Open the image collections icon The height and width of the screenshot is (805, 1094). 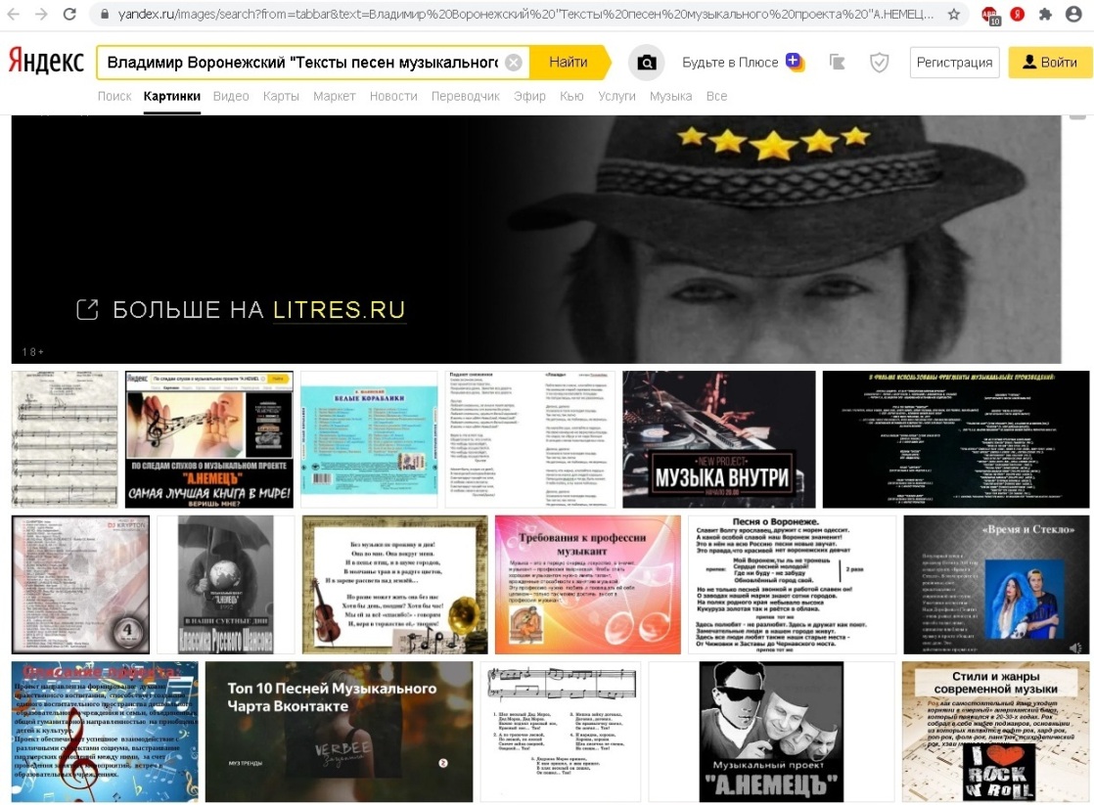pyautogui.click(x=837, y=62)
